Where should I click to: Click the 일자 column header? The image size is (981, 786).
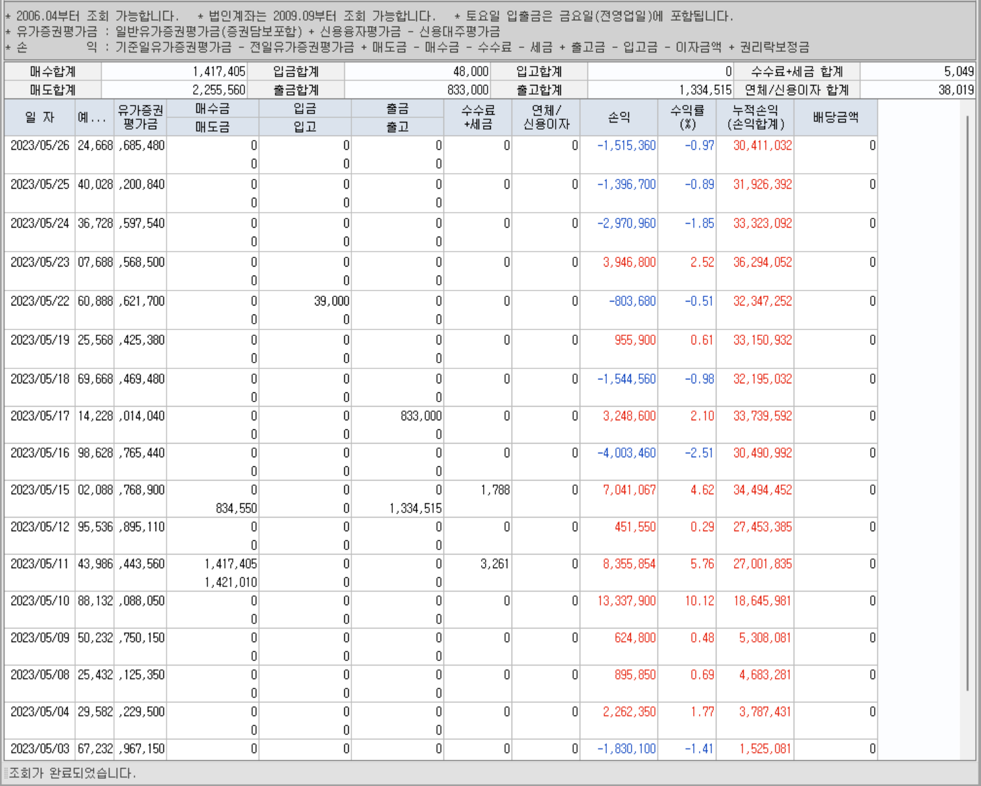[x=40, y=117]
